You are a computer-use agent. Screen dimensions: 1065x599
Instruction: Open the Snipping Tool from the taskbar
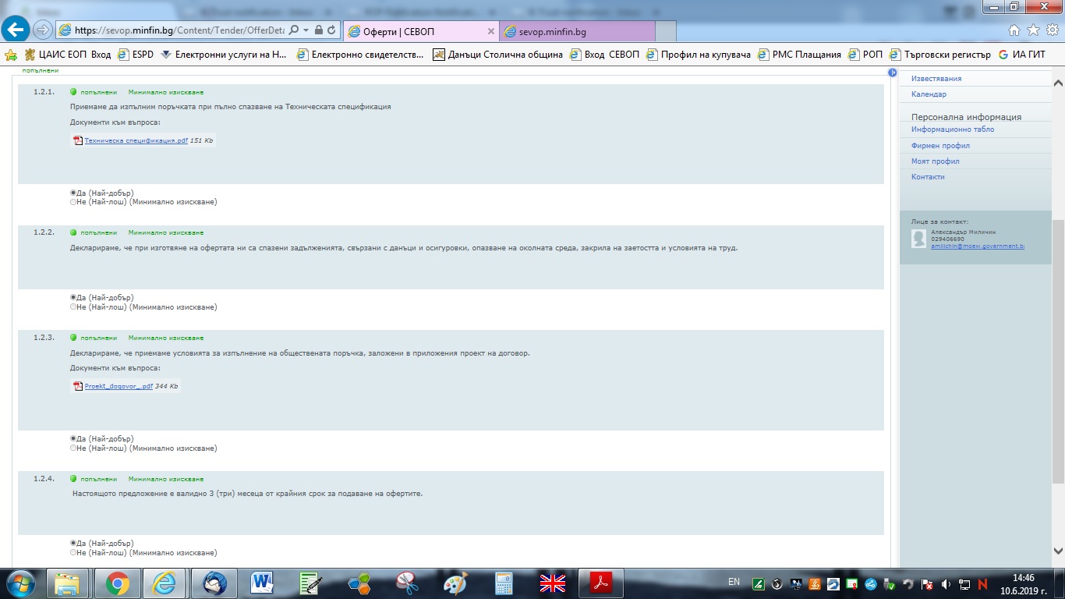click(407, 583)
